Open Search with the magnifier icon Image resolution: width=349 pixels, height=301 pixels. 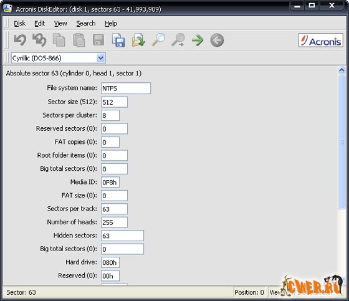click(158, 40)
